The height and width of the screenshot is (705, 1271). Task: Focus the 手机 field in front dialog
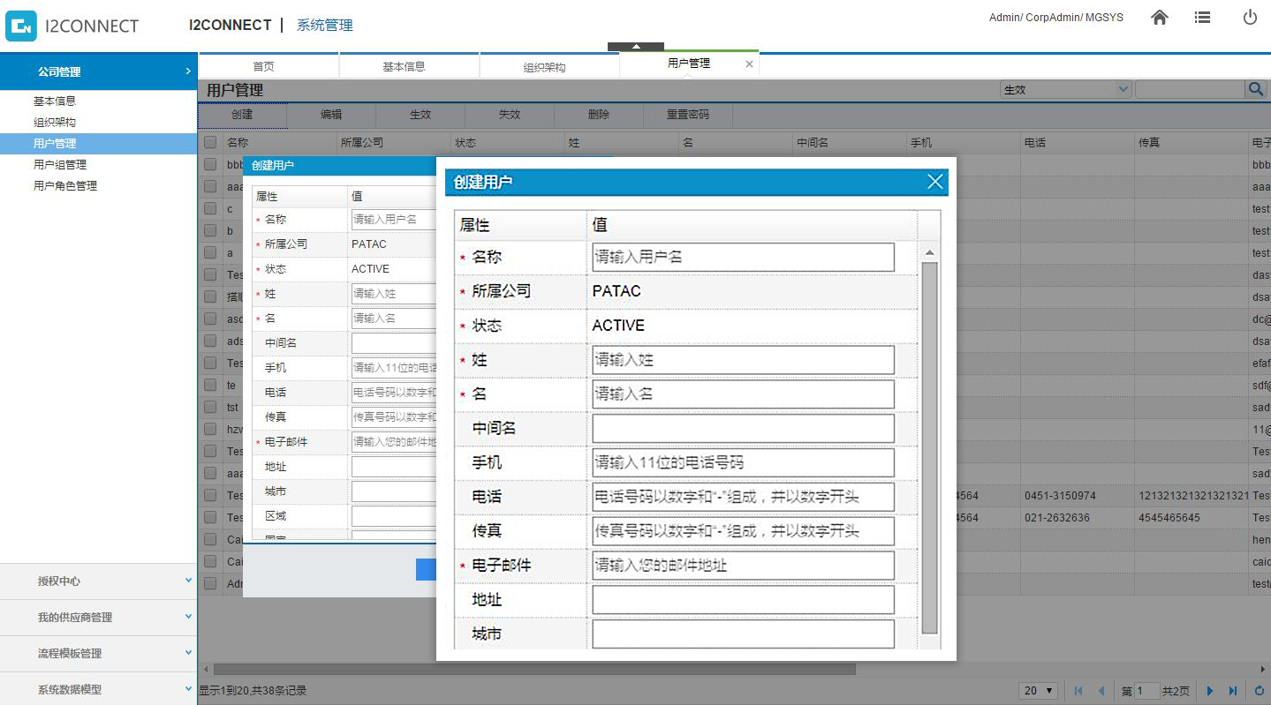point(743,462)
